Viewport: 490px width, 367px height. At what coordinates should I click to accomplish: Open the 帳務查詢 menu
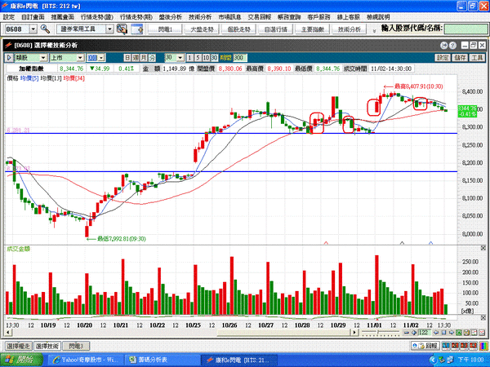coord(289,17)
